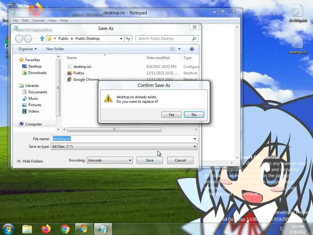
Task: Select the Videos library
Action: point(31,111)
